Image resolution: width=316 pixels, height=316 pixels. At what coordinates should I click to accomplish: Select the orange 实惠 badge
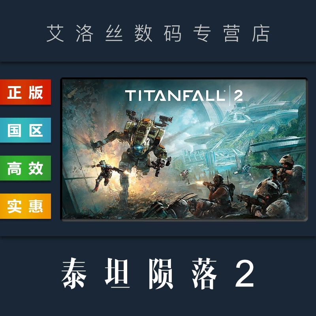tap(25, 206)
